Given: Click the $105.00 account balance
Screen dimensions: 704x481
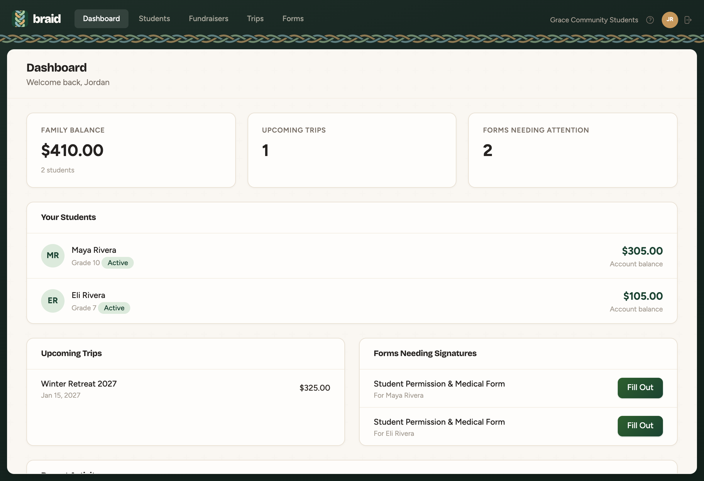Looking at the screenshot, I should (643, 296).
